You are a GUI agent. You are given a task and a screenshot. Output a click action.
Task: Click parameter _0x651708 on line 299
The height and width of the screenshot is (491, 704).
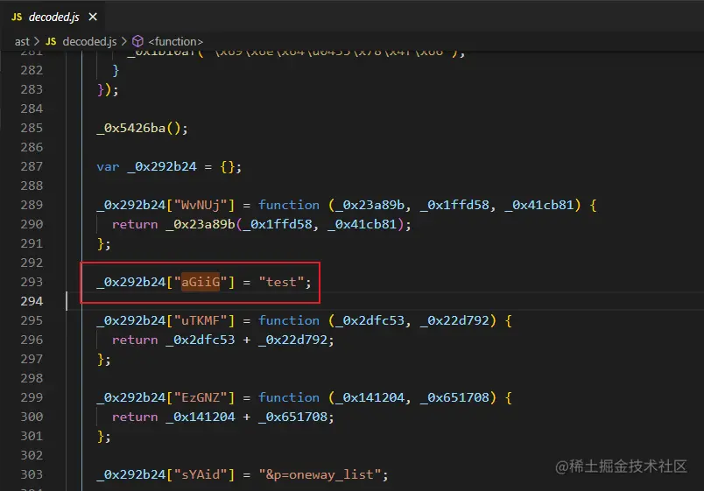pos(454,398)
